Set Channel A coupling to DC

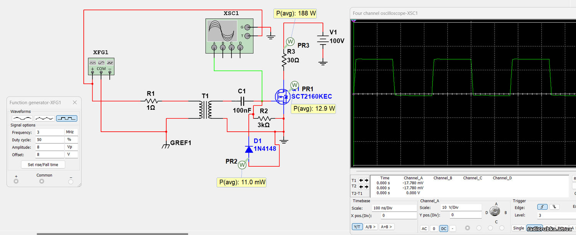pyautogui.click(x=444, y=228)
